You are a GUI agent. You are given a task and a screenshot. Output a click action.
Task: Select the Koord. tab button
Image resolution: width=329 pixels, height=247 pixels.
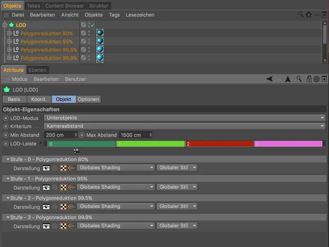pyautogui.click(x=39, y=99)
